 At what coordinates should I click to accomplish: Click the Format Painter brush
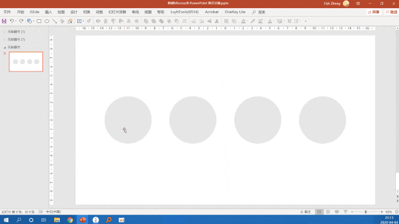[x=89, y=21]
